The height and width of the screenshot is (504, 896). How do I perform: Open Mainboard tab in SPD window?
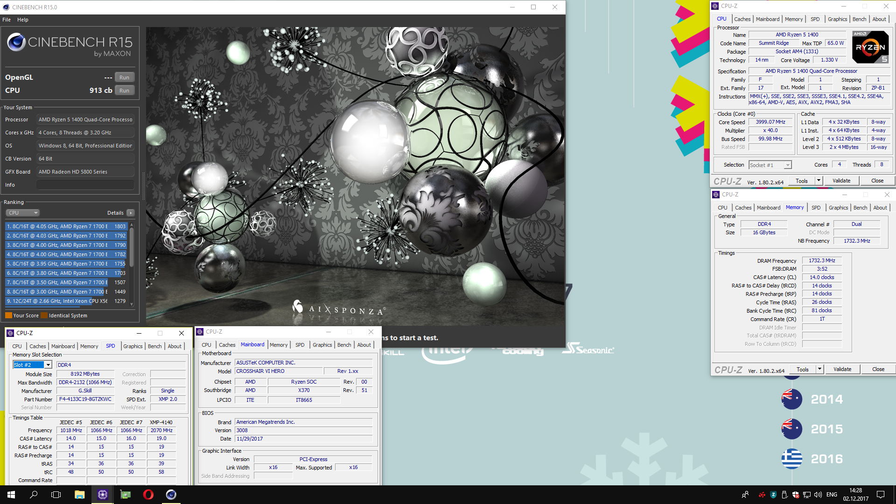pyautogui.click(x=63, y=346)
